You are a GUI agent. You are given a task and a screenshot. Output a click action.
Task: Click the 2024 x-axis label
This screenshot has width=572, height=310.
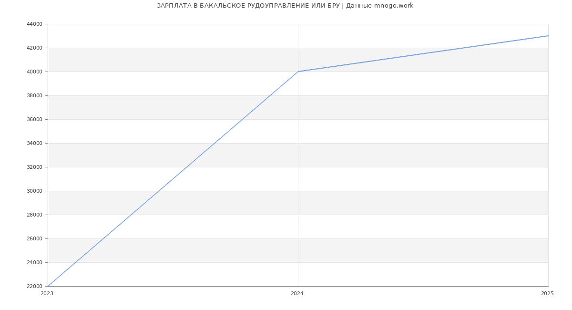[x=297, y=294]
